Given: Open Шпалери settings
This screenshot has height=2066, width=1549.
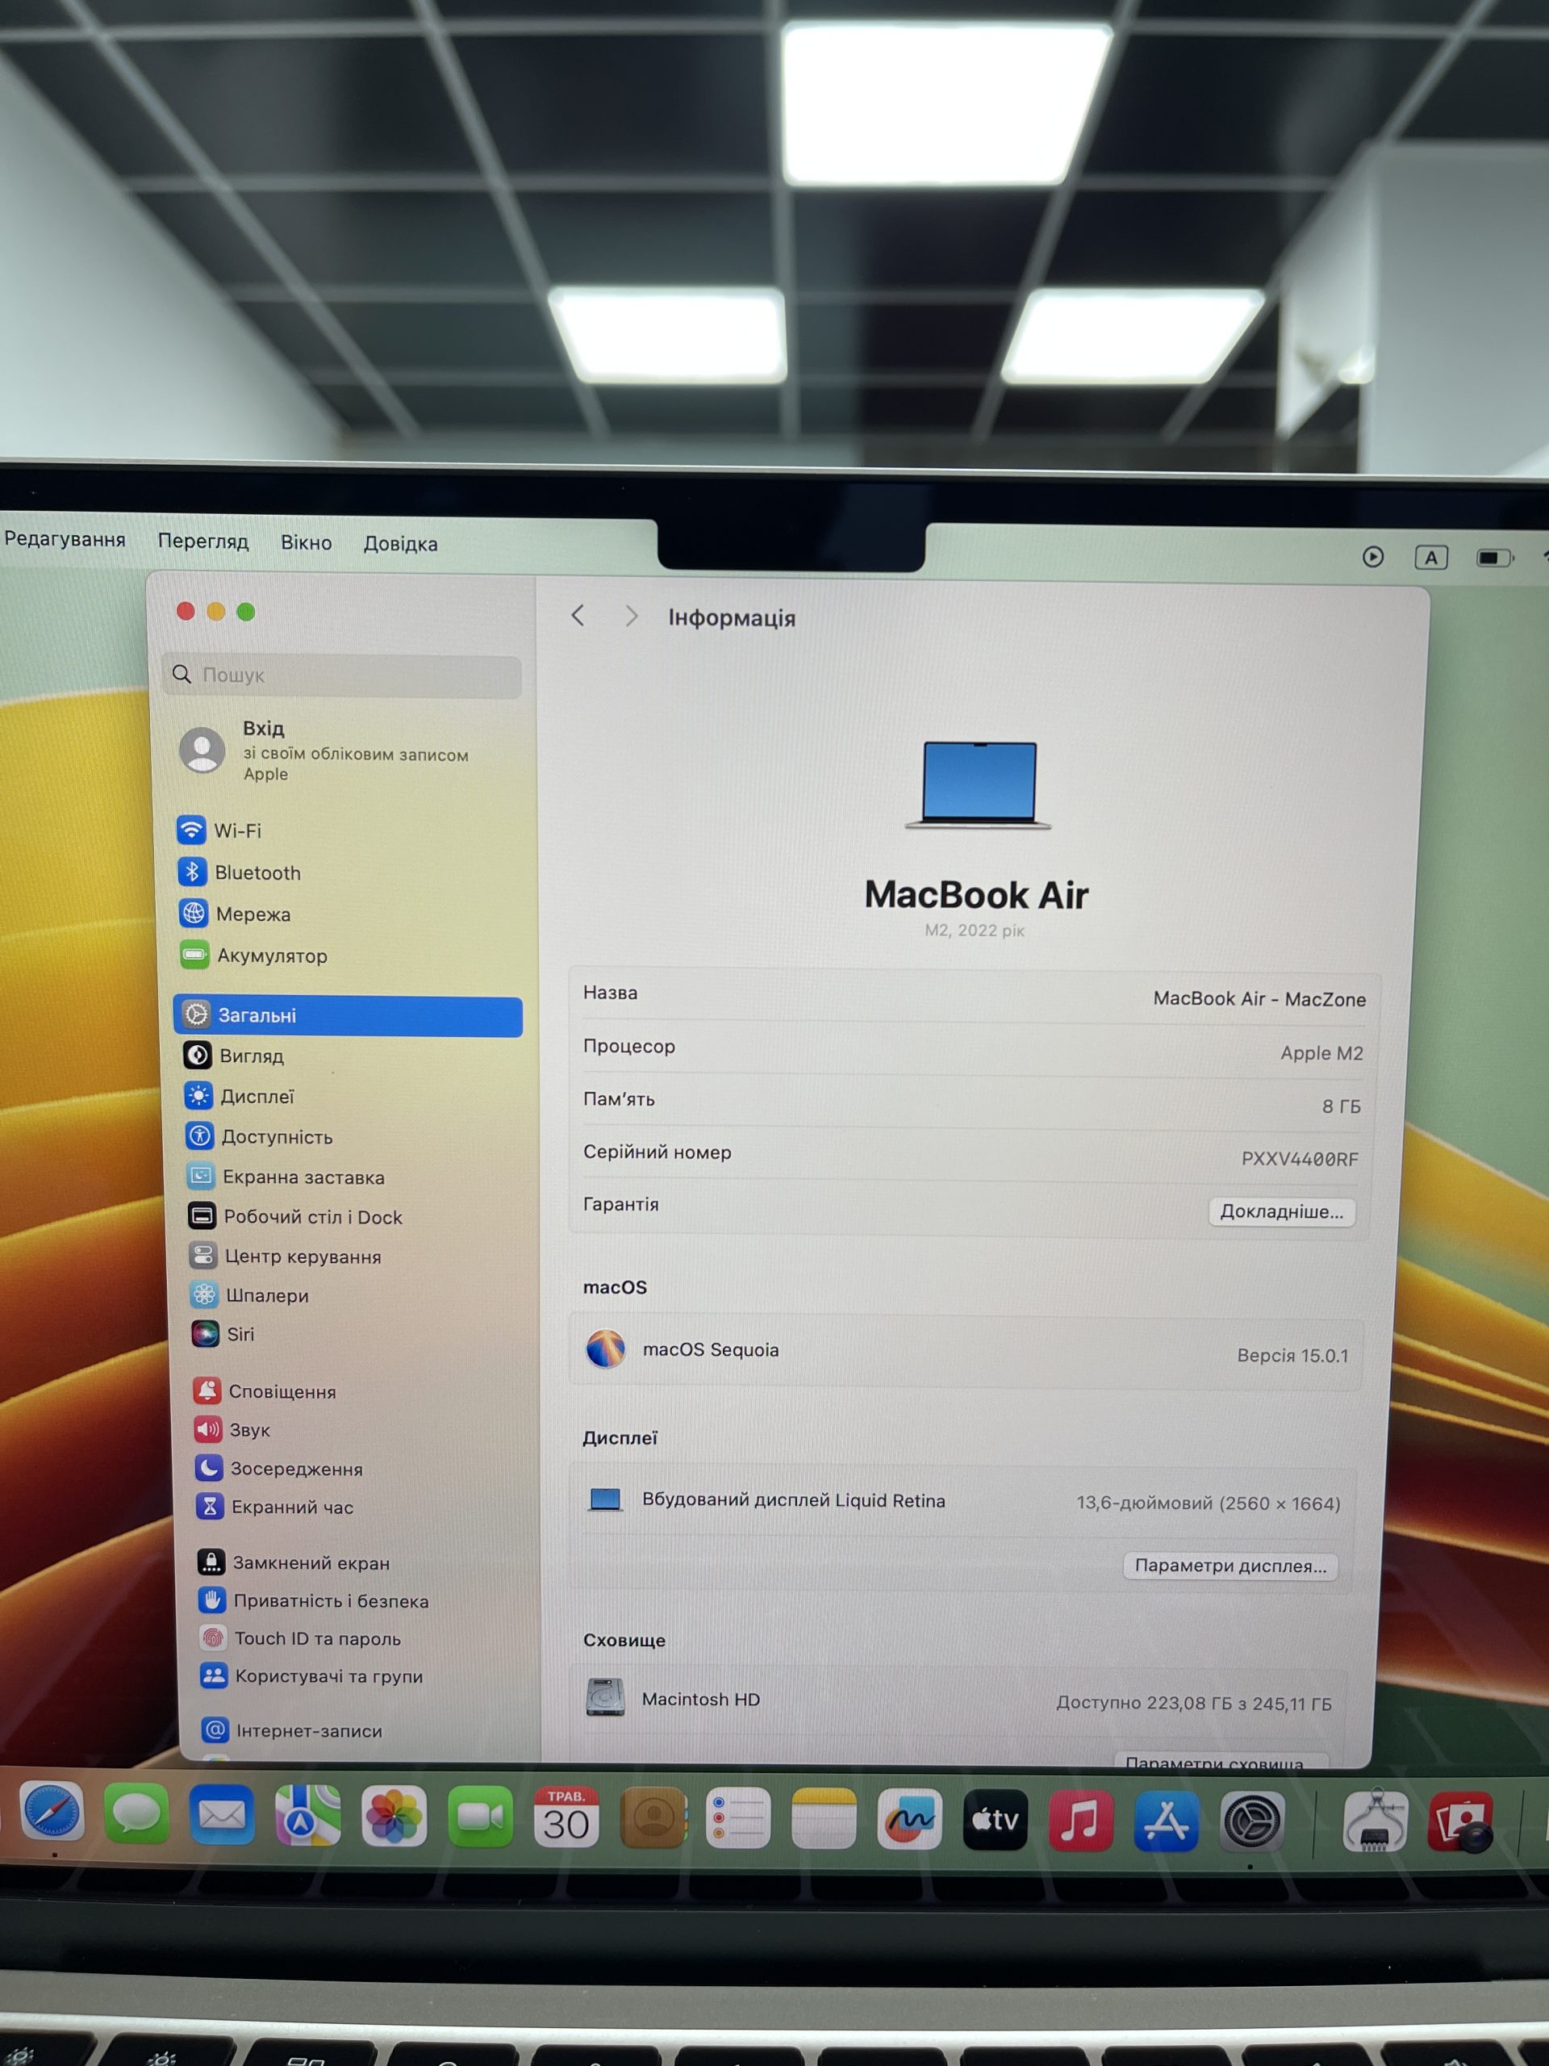Looking at the screenshot, I should pos(249,1295).
